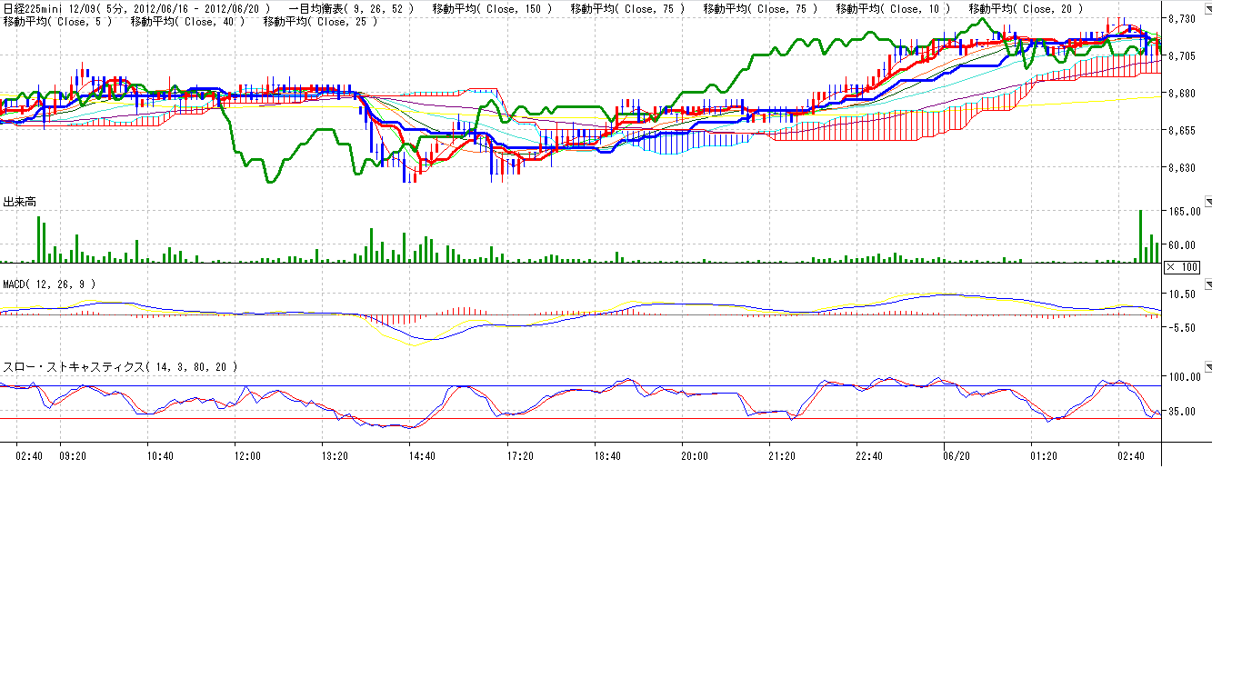Click the 移動平均( Close, 25 ) legend label

(x=320, y=21)
